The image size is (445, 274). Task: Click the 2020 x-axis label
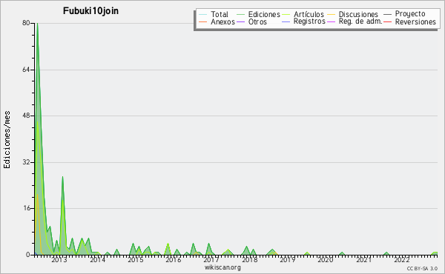(x=326, y=260)
